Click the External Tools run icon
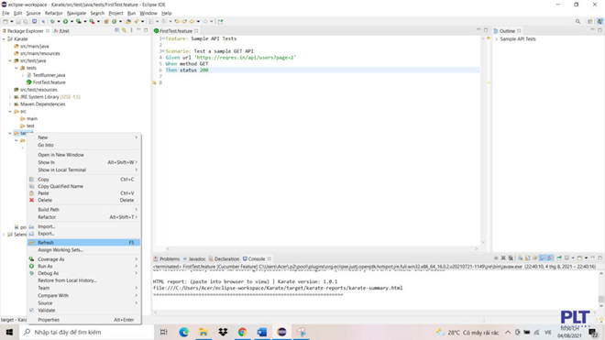605x340 pixels. 92,22
